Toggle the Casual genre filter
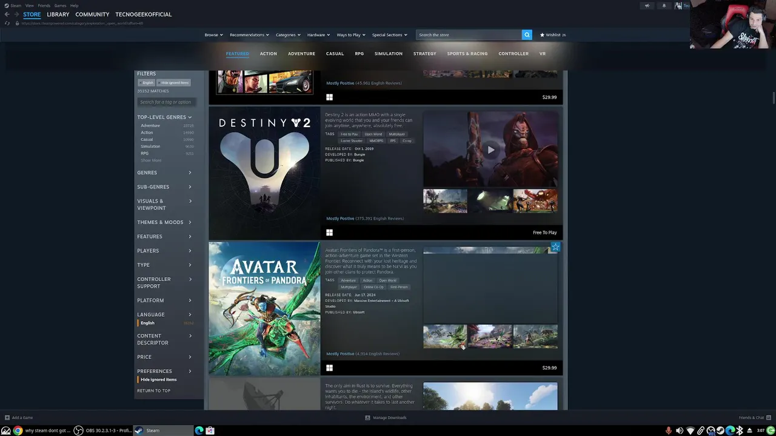 click(x=147, y=139)
